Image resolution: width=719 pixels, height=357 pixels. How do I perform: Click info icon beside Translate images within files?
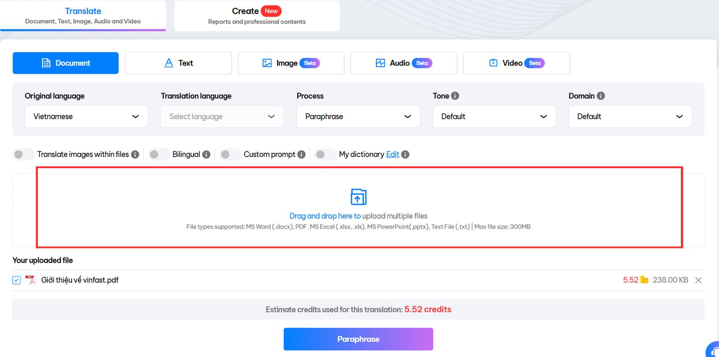[135, 154]
